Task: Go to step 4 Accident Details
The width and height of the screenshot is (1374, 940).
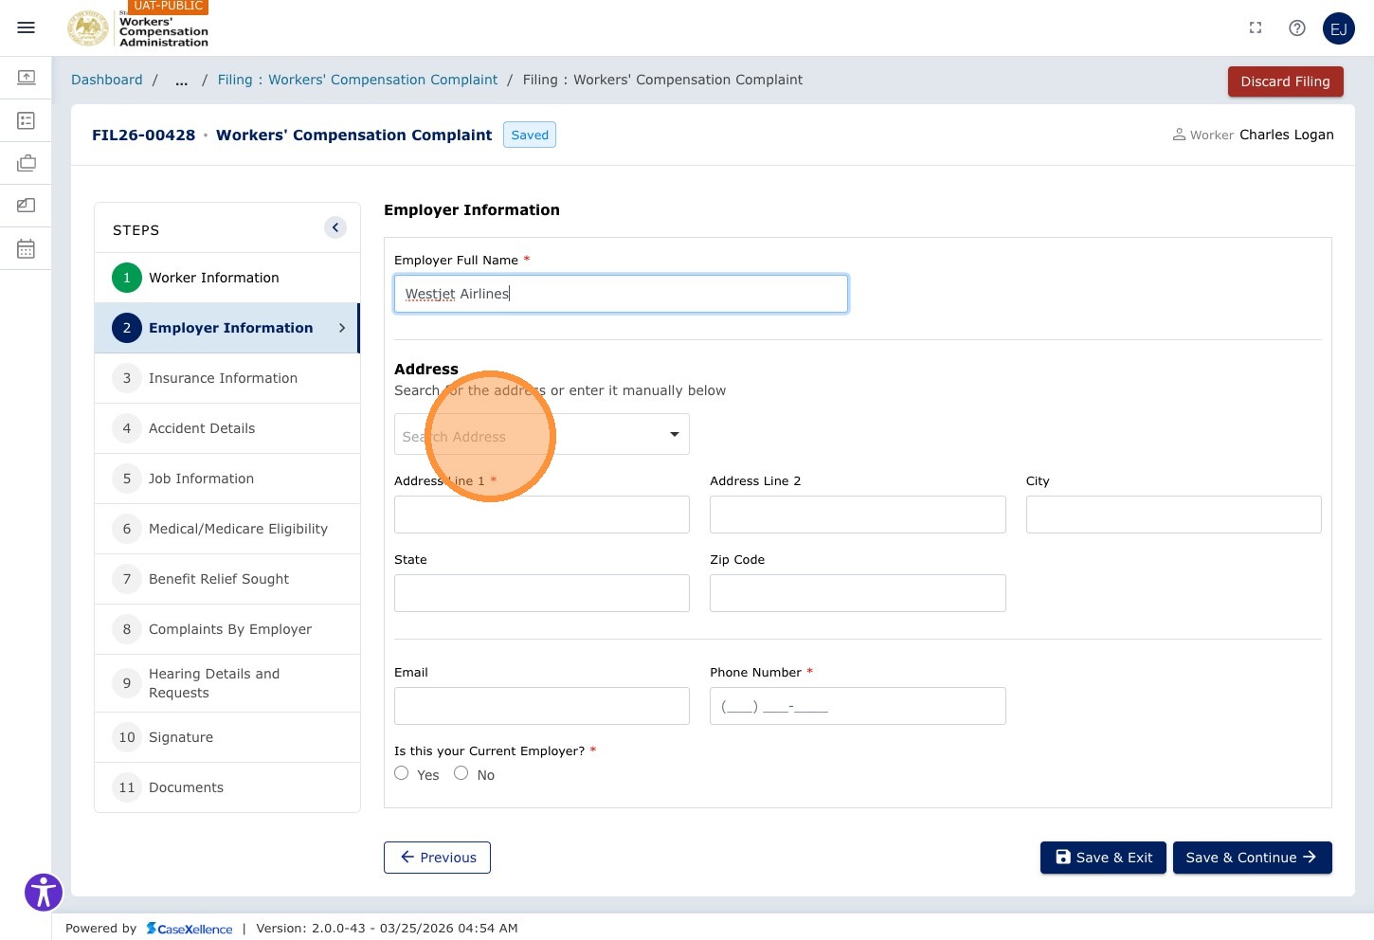Action: coord(227,428)
